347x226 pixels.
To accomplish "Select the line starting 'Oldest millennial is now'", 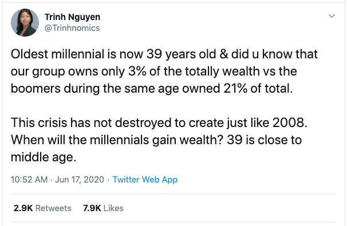I will click(x=164, y=54).
